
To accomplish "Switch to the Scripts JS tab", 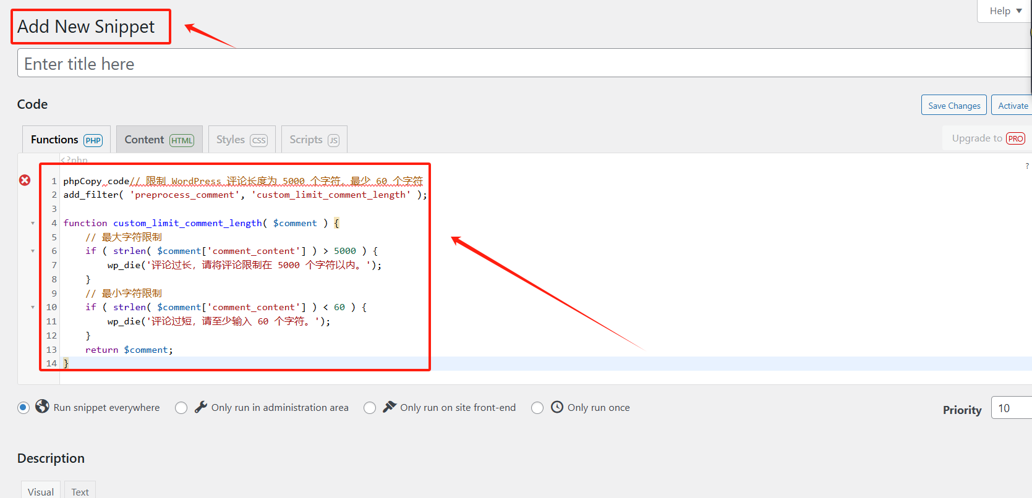I will (314, 140).
